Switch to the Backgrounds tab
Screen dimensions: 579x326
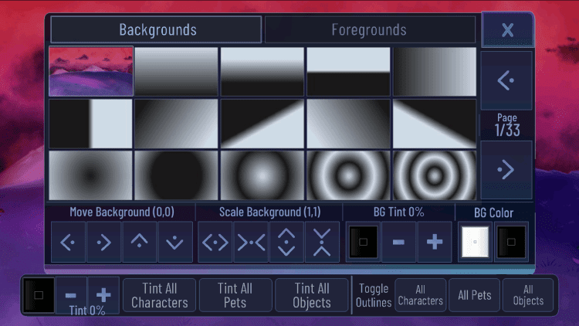156,29
